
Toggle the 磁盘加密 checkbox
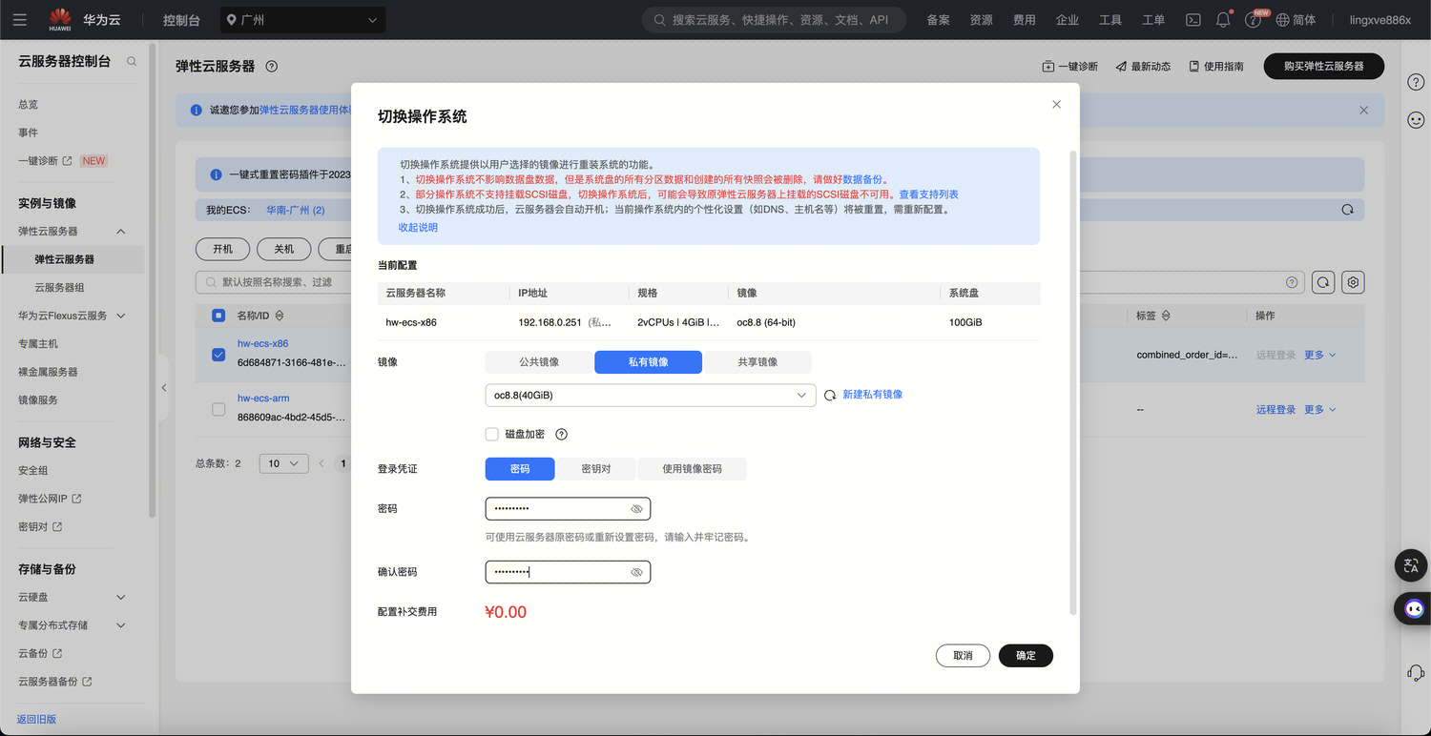point(492,435)
